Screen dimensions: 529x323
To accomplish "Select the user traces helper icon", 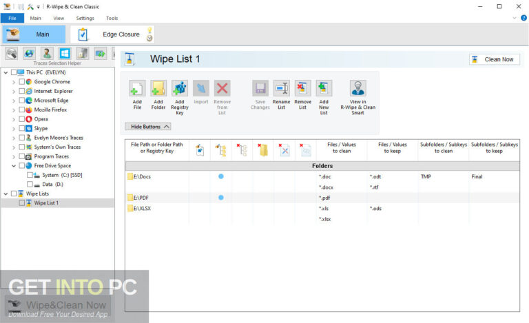I will [47, 53].
